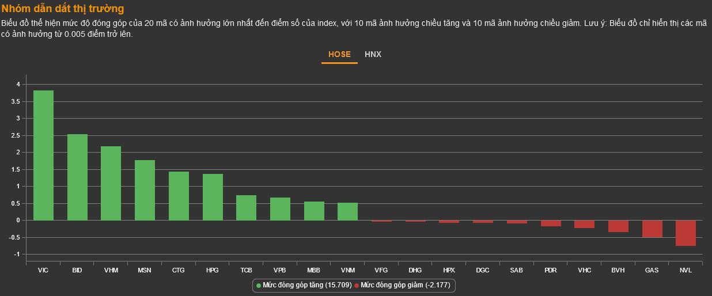Toggle the green 'Mức đóng góp tăng' legend

pyautogui.click(x=303, y=285)
